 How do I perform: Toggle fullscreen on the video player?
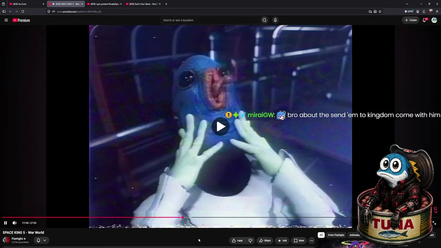click(434, 223)
